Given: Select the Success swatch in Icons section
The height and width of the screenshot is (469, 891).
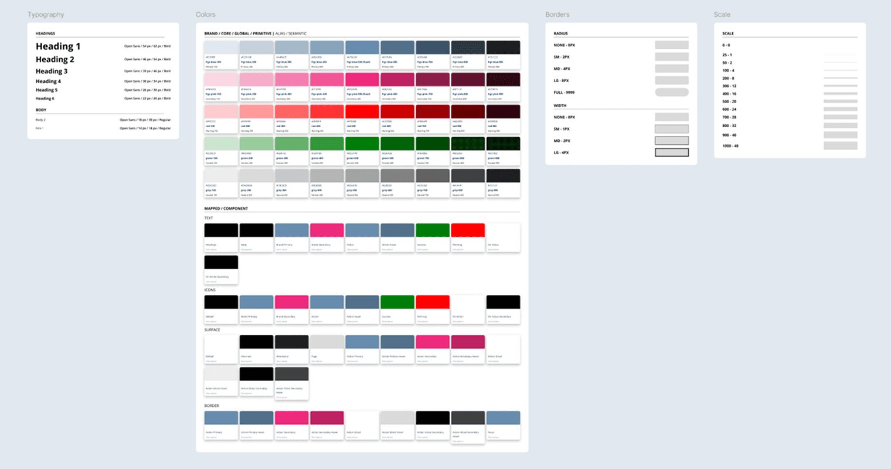Looking at the screenshot, I should 397,310.
